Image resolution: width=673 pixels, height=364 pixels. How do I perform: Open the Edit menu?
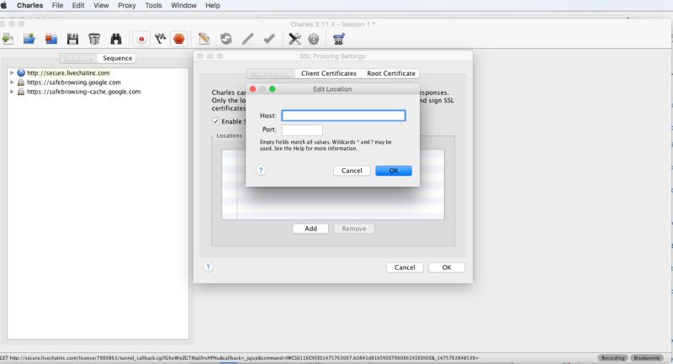[78, 5]
